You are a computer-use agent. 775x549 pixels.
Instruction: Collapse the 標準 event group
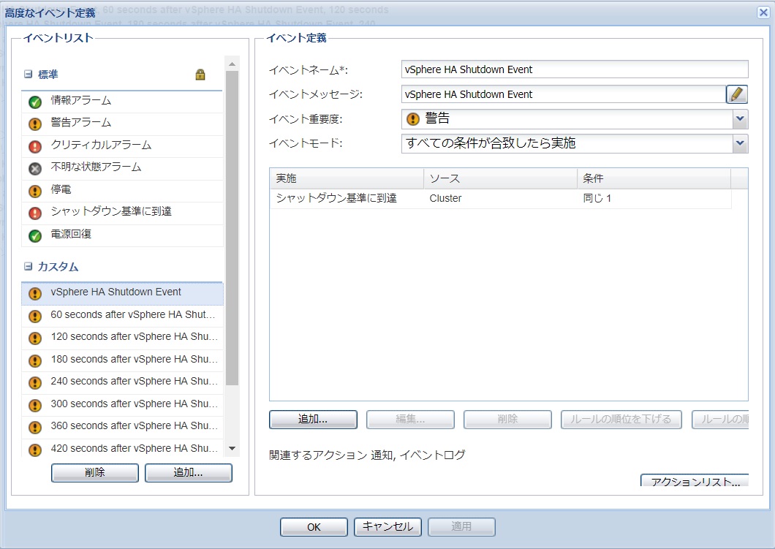click(29, 75)
